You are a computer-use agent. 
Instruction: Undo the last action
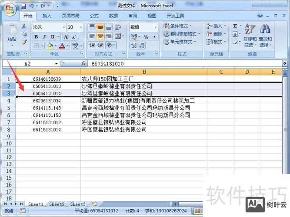[31, 6]
